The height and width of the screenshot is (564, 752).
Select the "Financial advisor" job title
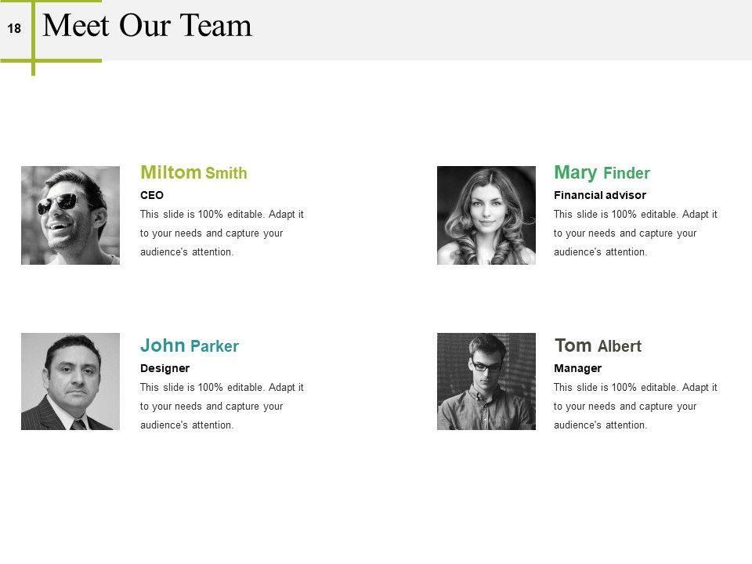pos(600,195)
